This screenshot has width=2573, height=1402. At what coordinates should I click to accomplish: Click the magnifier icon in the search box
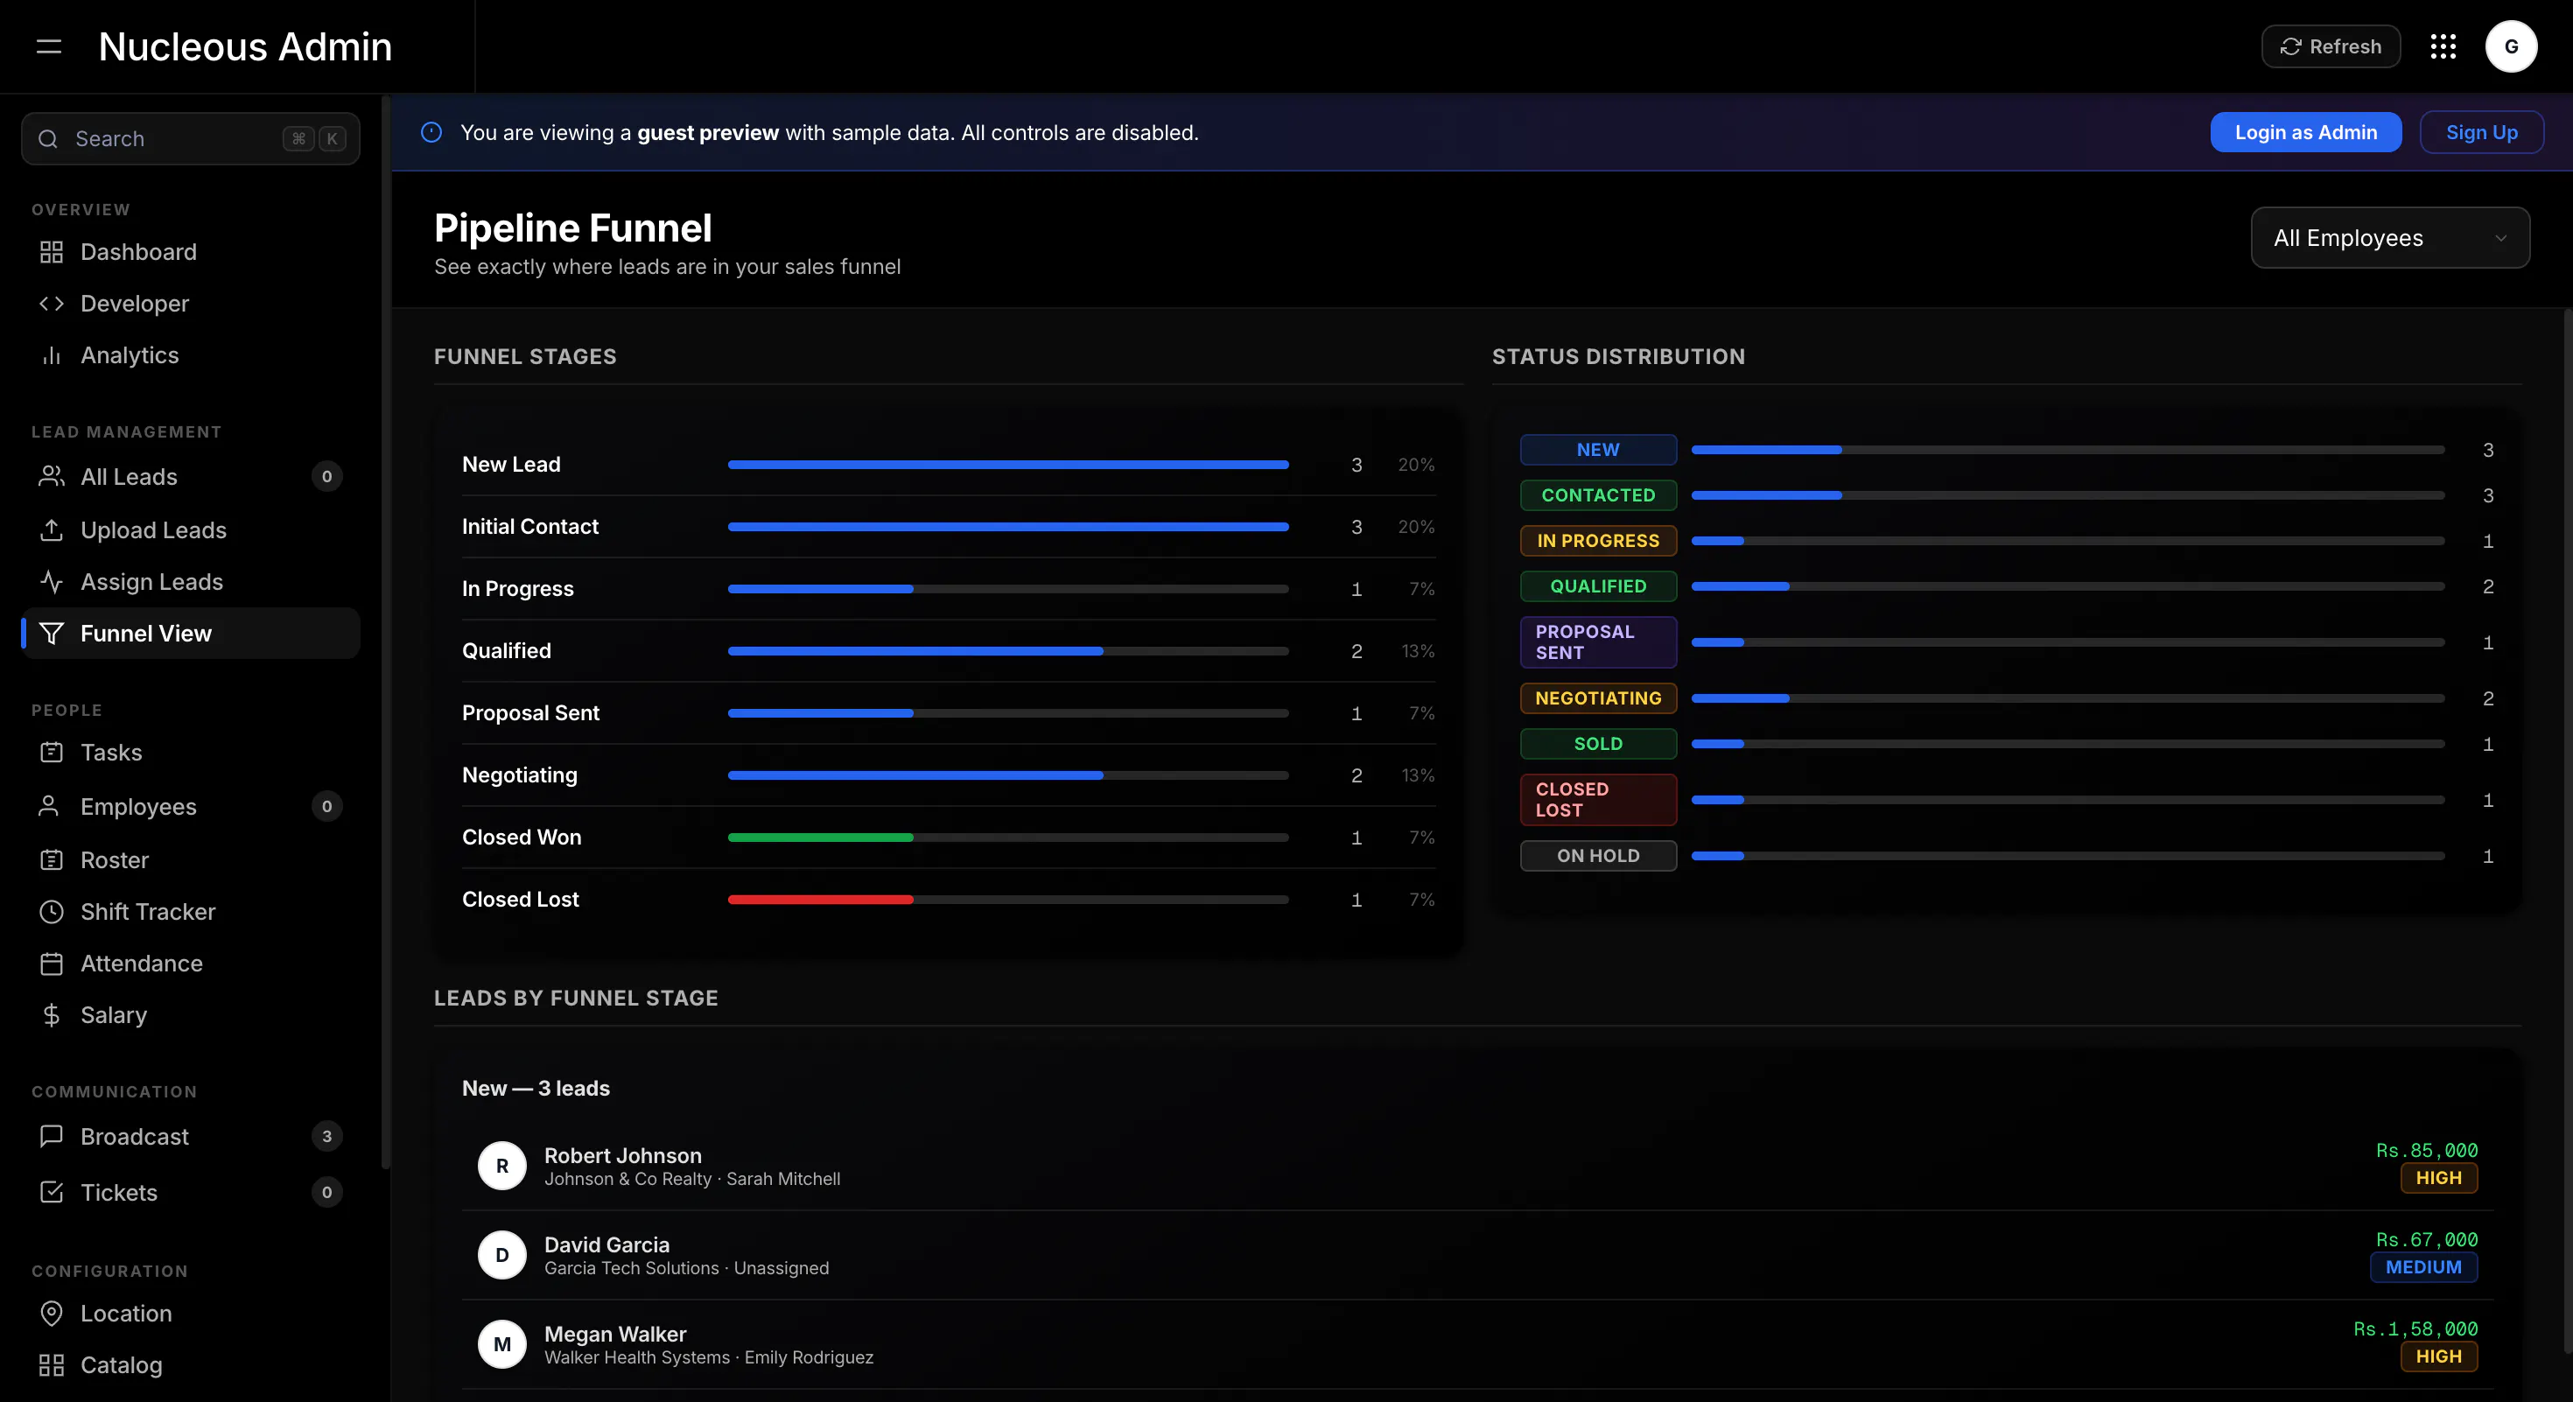pos(48,139)
